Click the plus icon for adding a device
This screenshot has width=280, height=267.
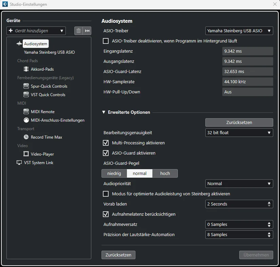[x=11, y=31]
